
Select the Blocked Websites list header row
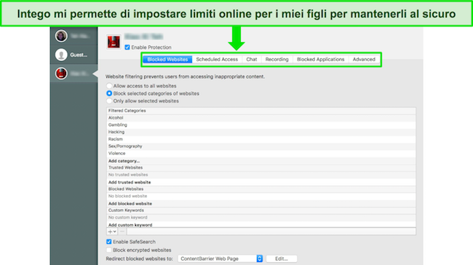point(261,189)
